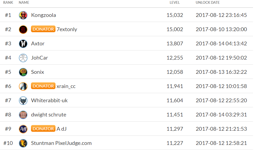
Task: Click Kongzoola's avatar icon
Action: click(23, 15)
